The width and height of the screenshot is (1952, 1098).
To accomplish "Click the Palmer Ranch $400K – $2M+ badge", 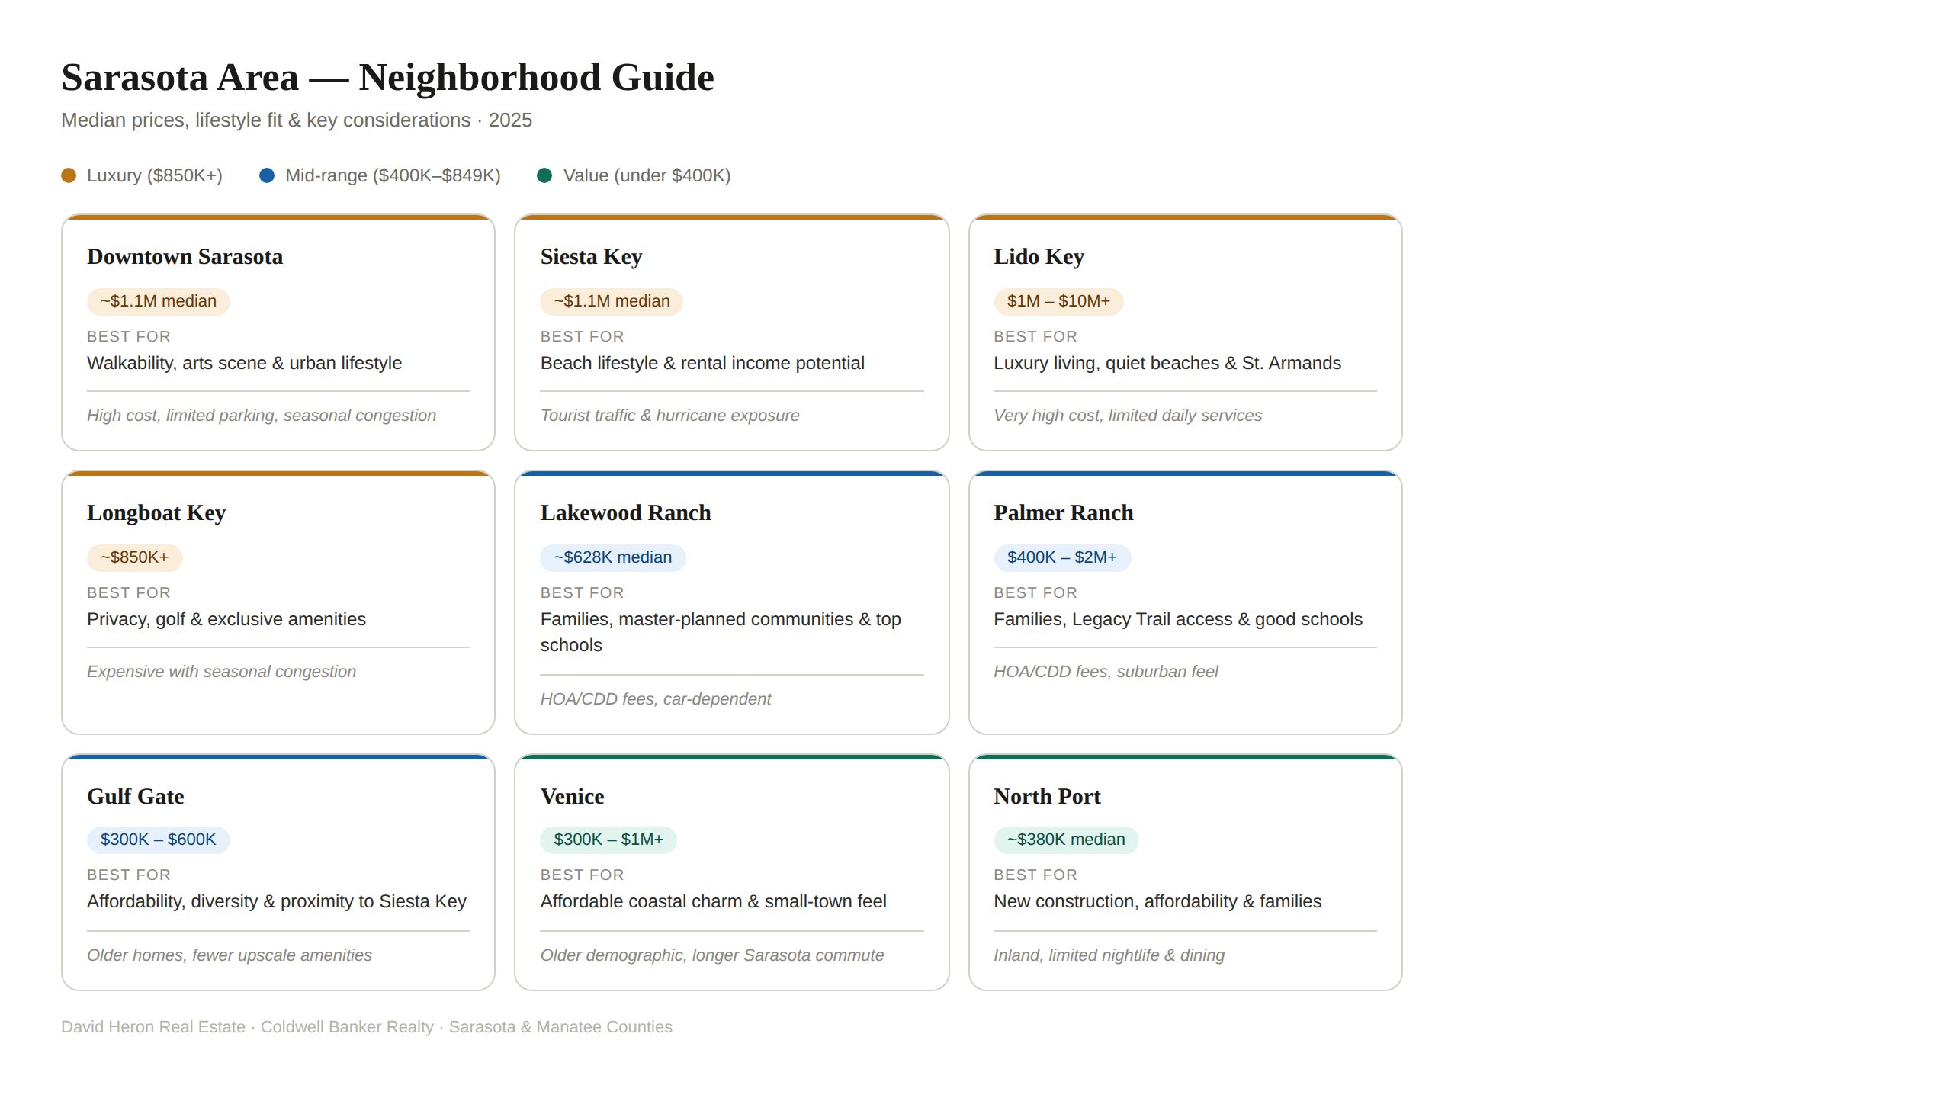I will 1061,557.
